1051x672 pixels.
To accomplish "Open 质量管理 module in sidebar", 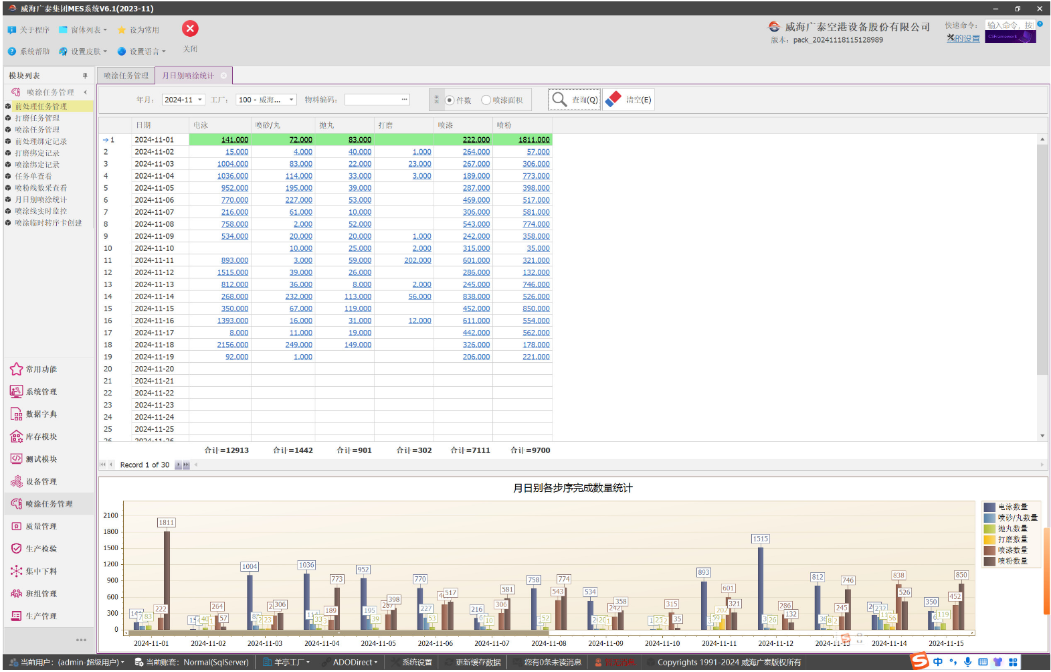I will pyautogui.click(x=33, y=527).
